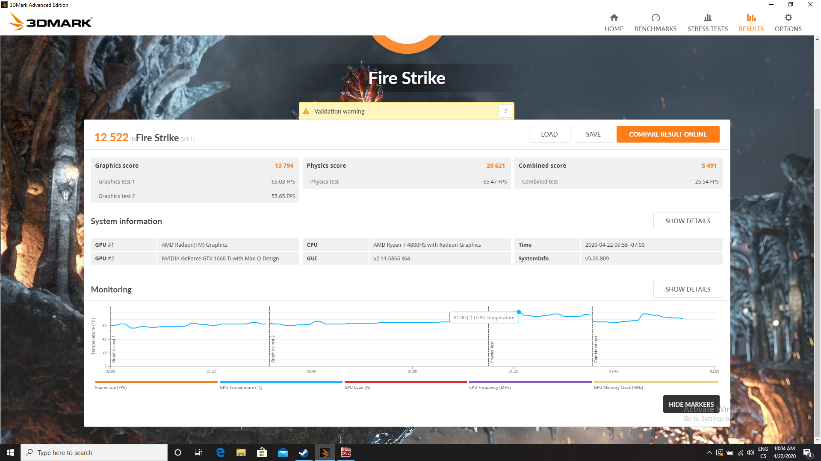
Task: Toggle GPU Temperature legend
Action: coord(281,385)
